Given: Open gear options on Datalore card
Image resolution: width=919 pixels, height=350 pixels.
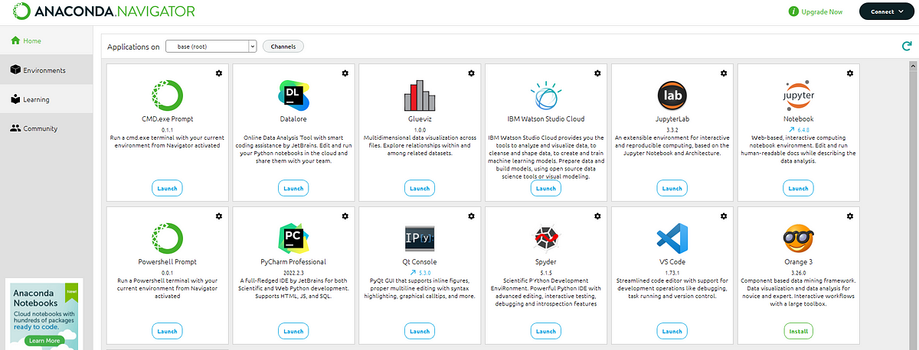Looking at the screenshot, I should (345, 73).
